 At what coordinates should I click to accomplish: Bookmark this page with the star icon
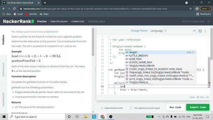[x=190, y=9]
